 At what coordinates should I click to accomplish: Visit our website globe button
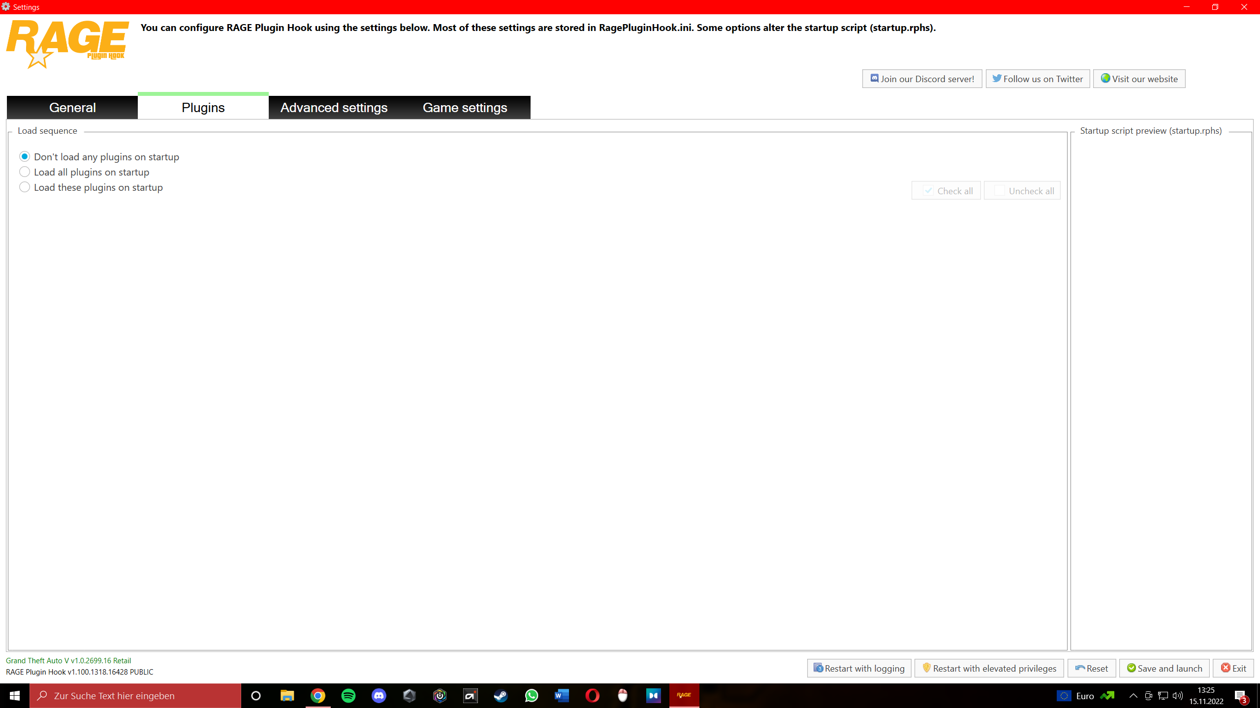1139,79
